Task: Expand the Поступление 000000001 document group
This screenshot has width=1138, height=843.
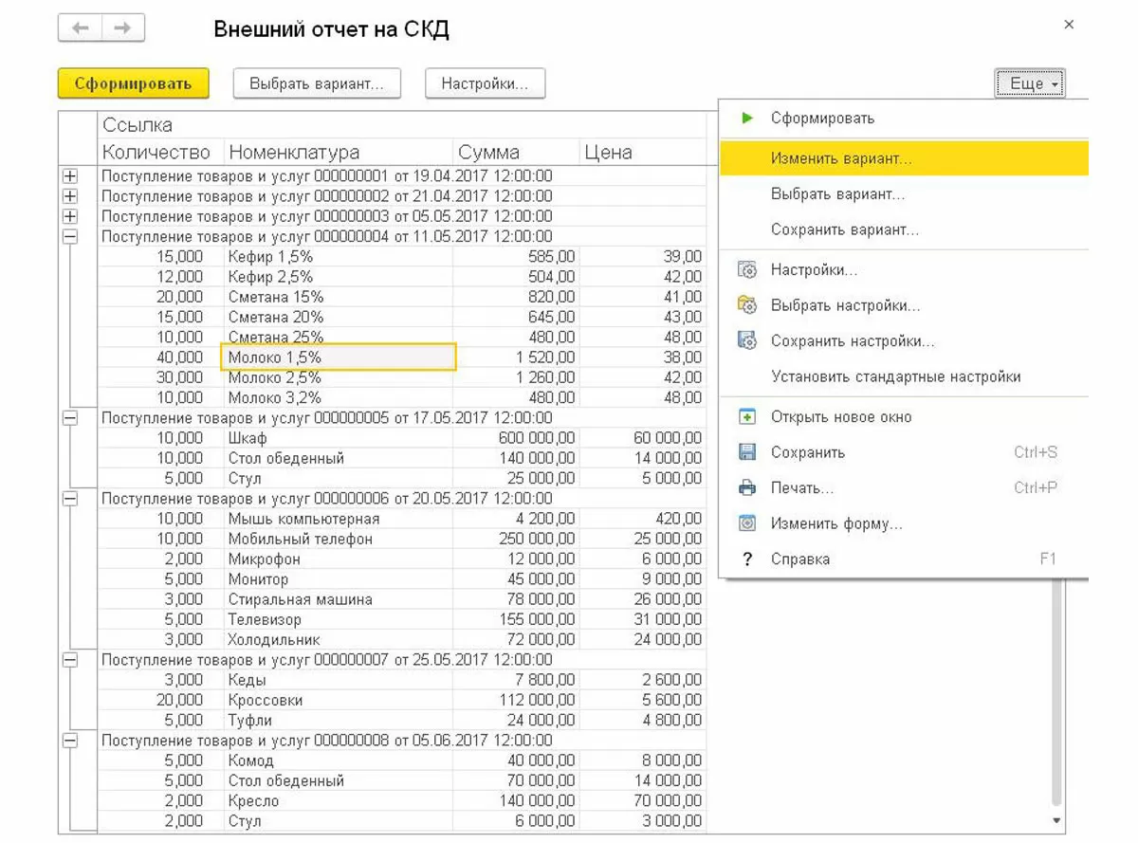Action: 69,176
